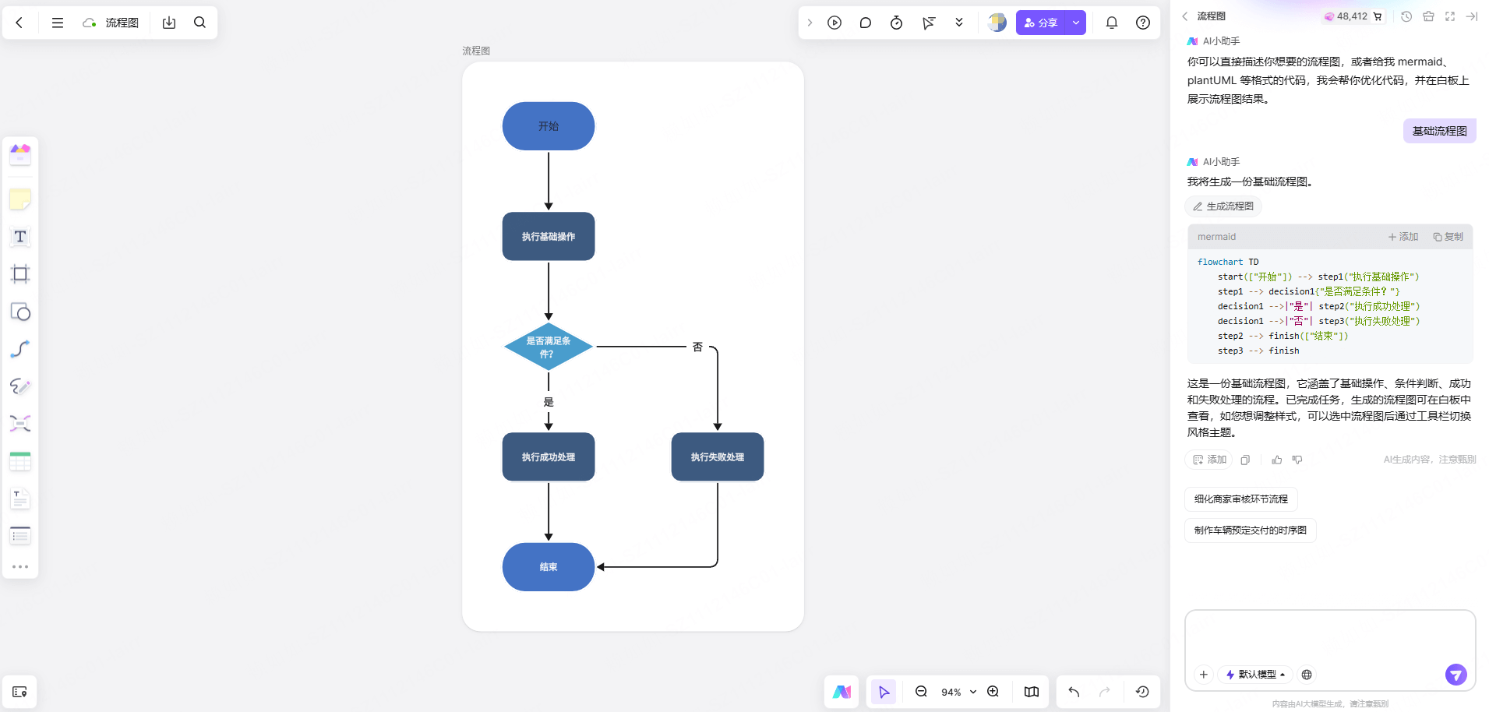The width and height of the screenshot is (1489, 712).
Task: Click the suggestion about merchant review flow
Action: point(1240,499)
